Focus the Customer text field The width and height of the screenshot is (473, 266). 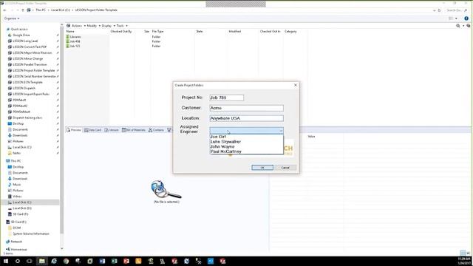click(246, 108)
